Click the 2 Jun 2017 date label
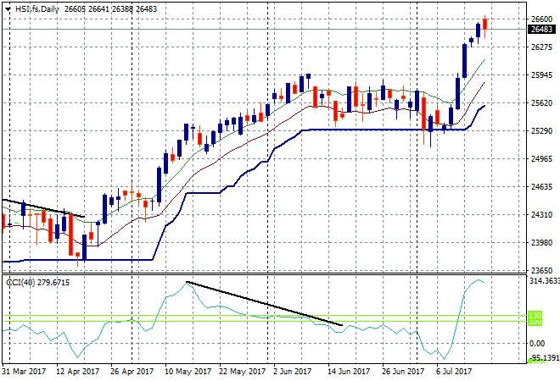The image size is (560, 381). 292,372
